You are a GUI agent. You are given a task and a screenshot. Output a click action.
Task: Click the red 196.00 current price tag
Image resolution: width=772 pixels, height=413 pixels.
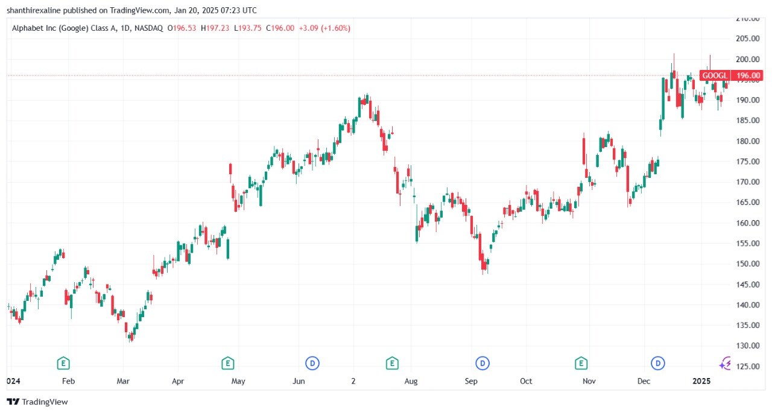pos(746,75)
